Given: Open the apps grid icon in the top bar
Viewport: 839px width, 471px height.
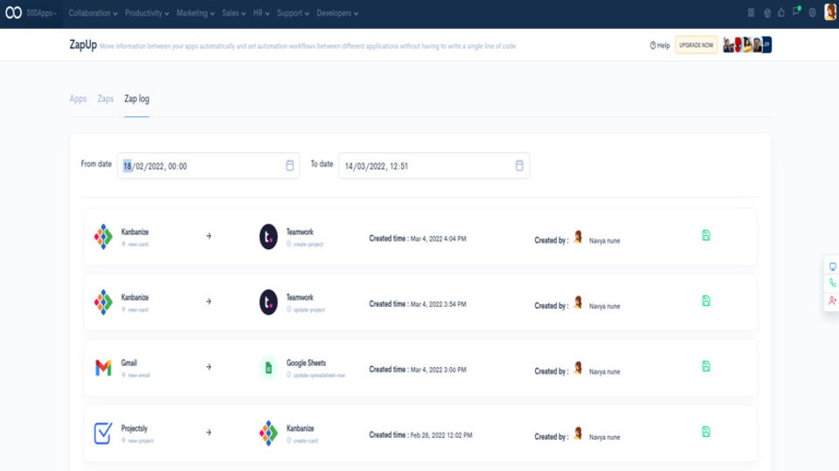Looking at the screenshot, I should (751, 13).
